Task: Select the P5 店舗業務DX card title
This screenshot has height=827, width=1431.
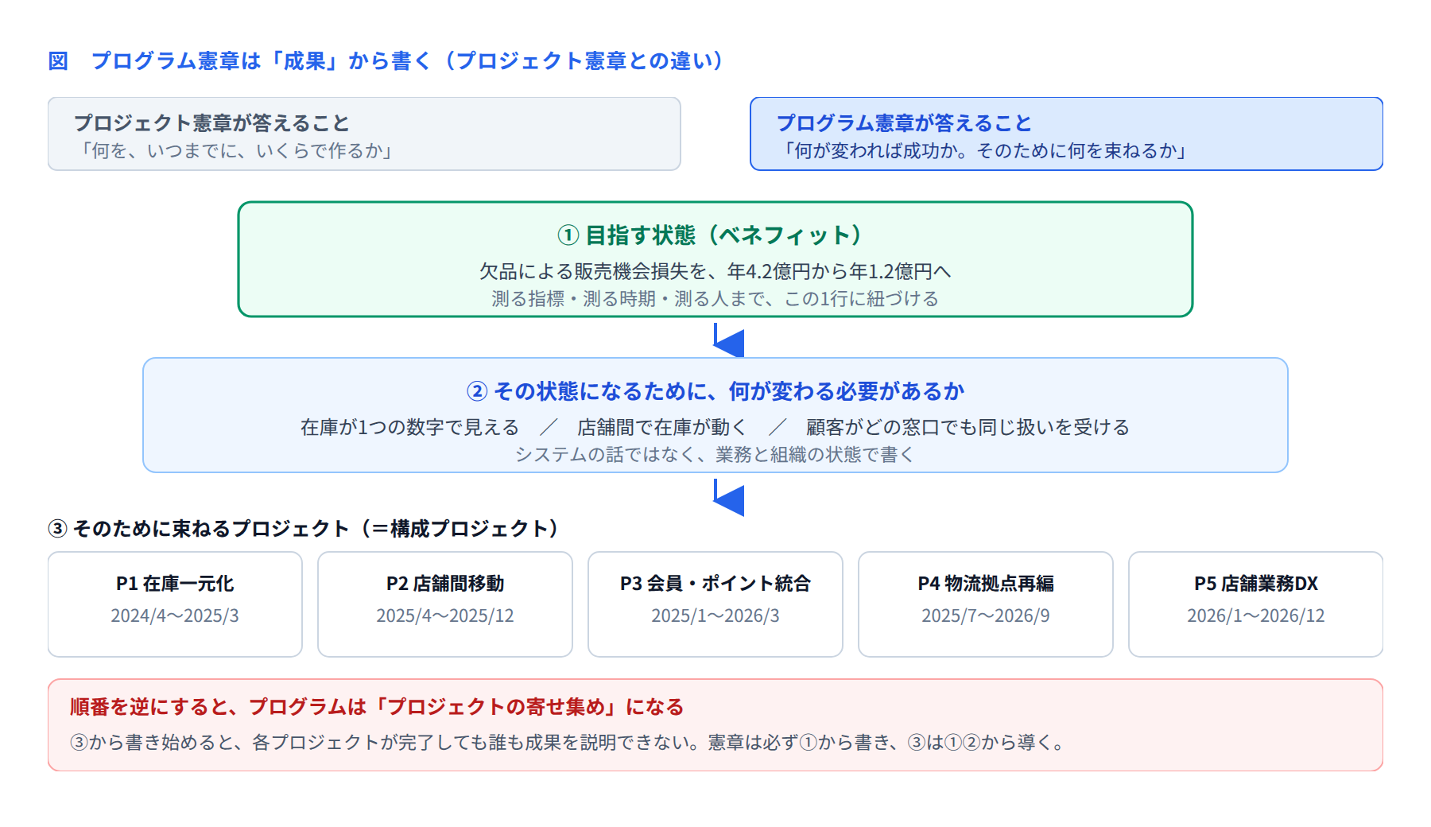Action: pos(1256,584)
